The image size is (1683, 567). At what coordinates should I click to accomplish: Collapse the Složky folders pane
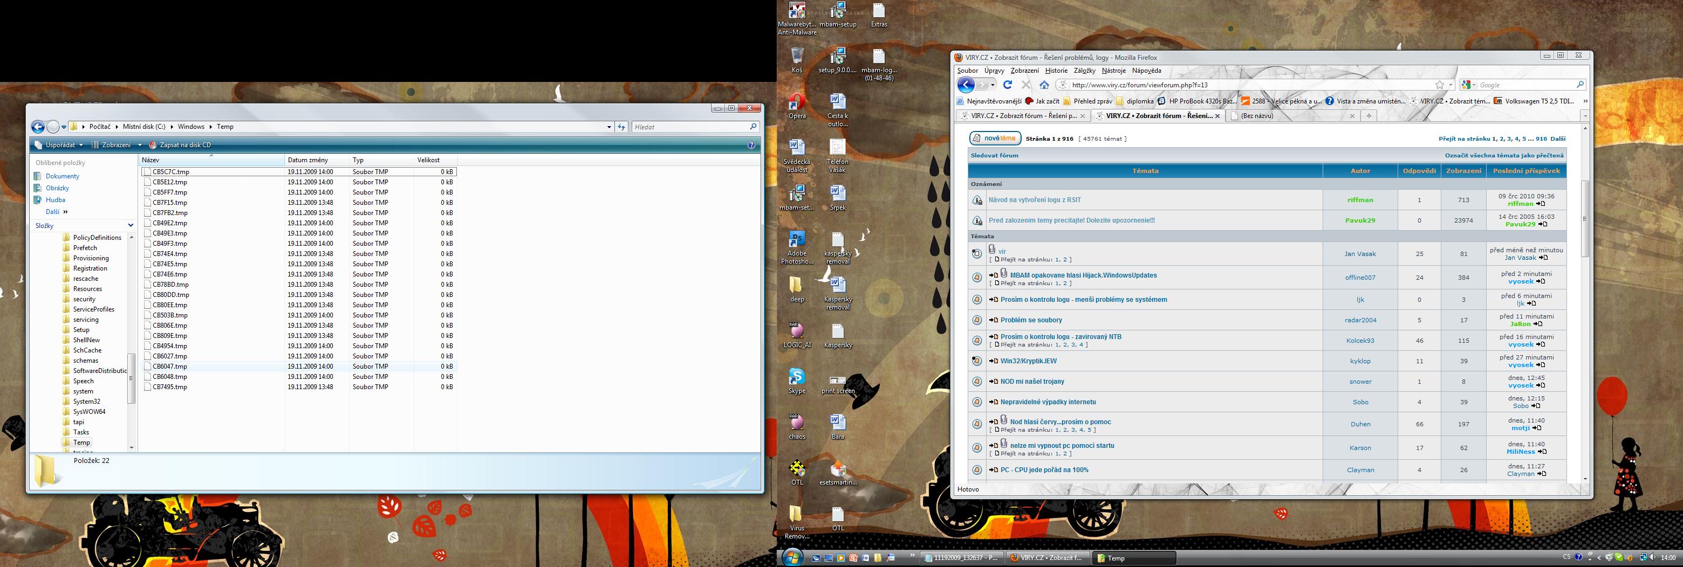130,226
